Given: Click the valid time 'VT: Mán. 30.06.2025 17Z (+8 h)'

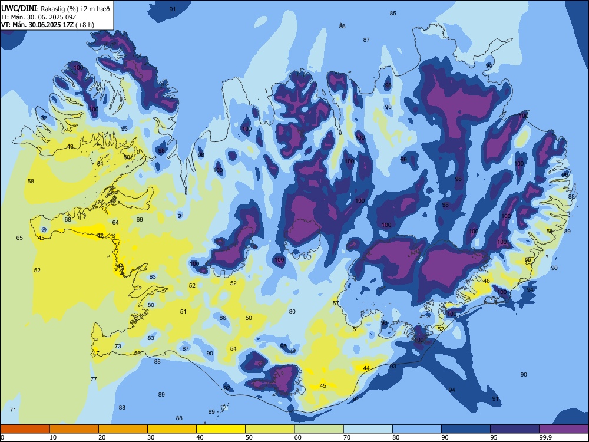Looking at the screenshot, I should tap(48, 25).
